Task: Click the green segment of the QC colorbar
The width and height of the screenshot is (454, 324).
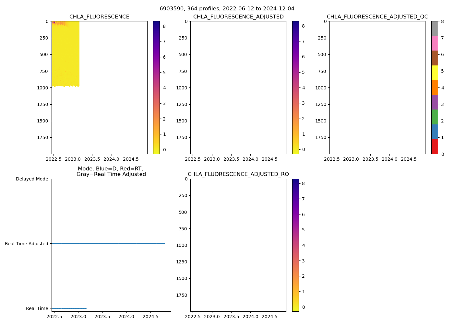Action: tap(435, 117)
